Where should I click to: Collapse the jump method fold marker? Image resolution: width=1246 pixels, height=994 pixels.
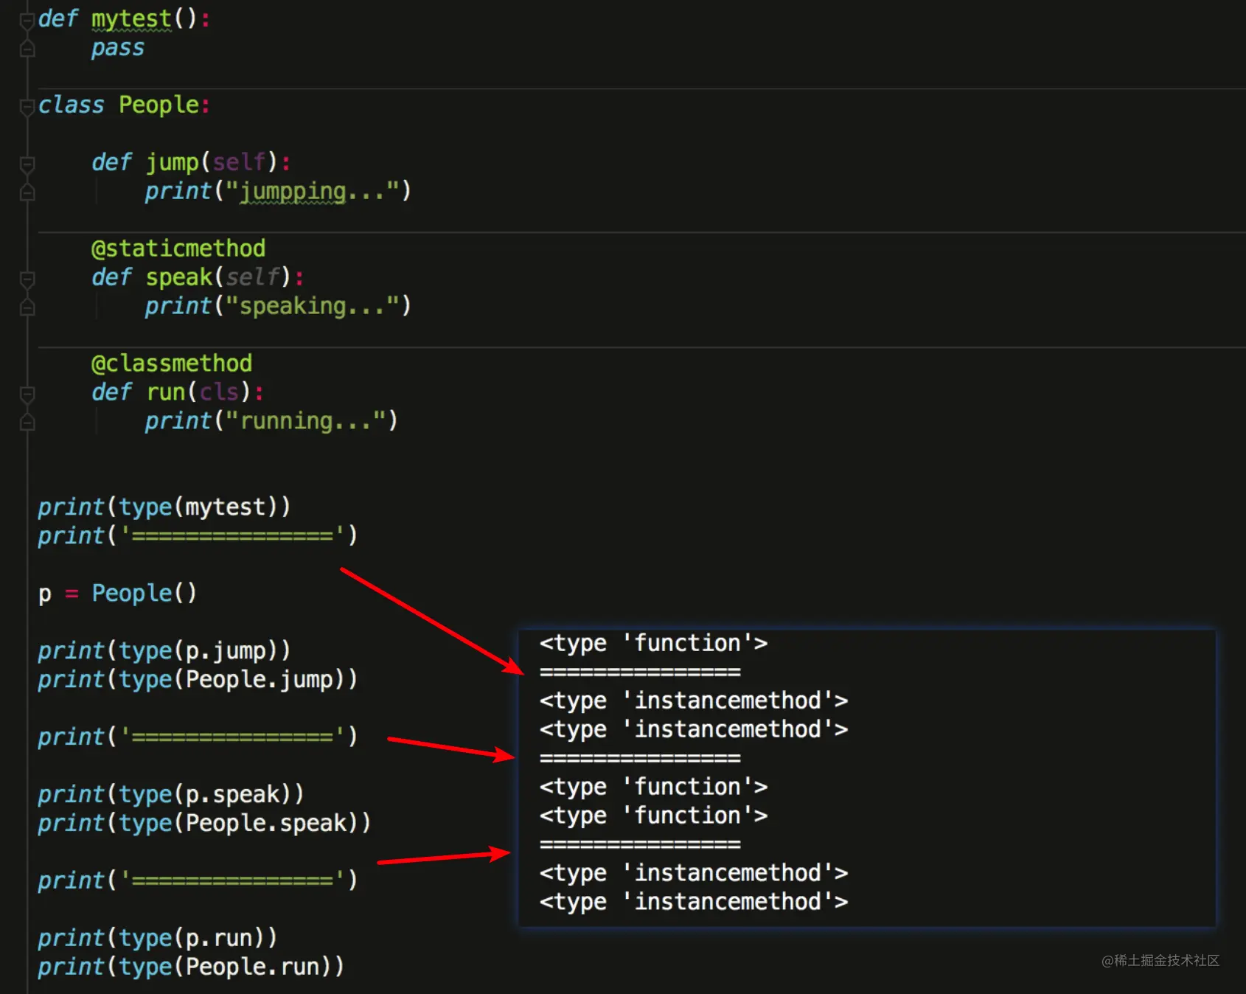tap(27, 164)
